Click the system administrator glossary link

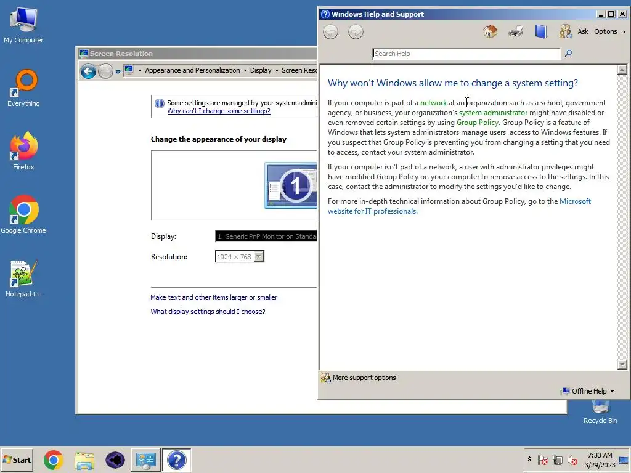[x=493, y=113]
